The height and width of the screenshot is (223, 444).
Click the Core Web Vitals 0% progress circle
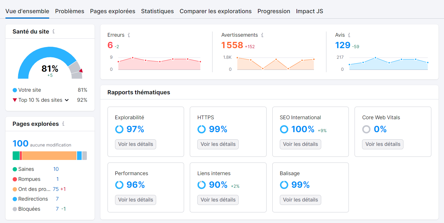point(366,129)
